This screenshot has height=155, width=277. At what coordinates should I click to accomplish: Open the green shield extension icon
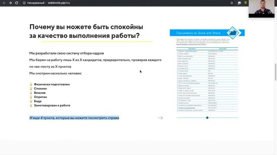coord(245,3)
